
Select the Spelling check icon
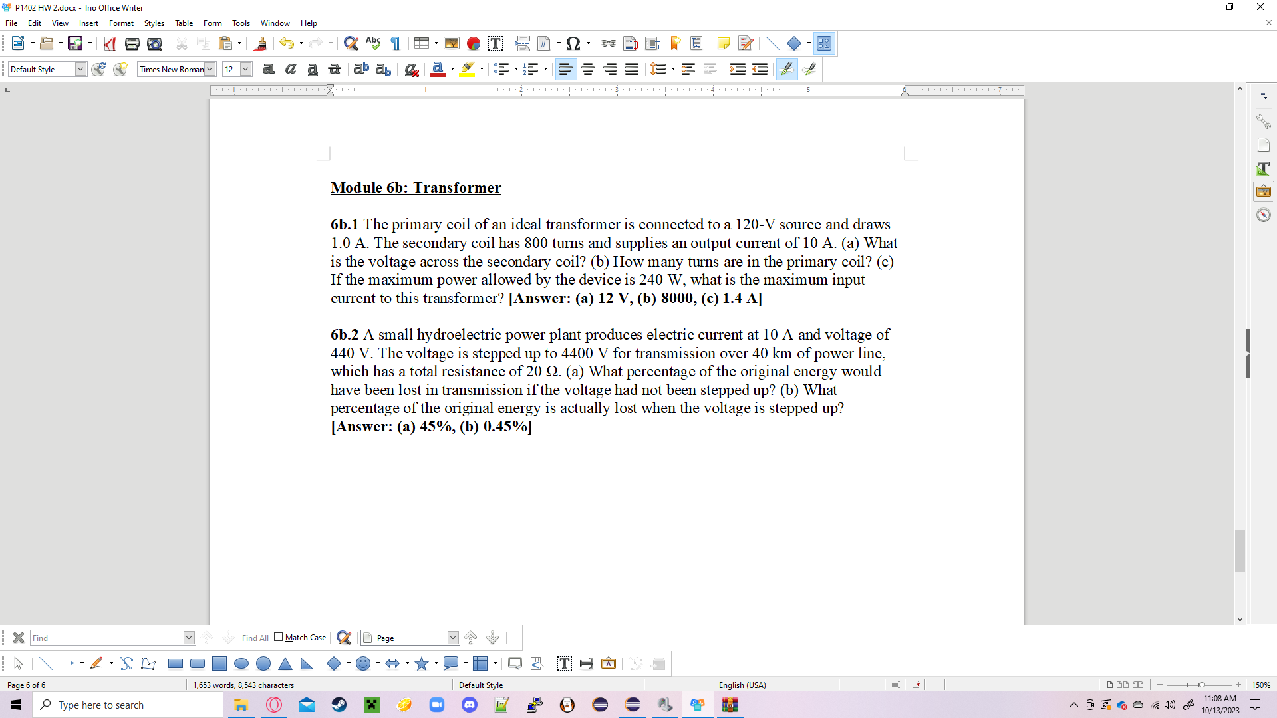pos(373,43)
